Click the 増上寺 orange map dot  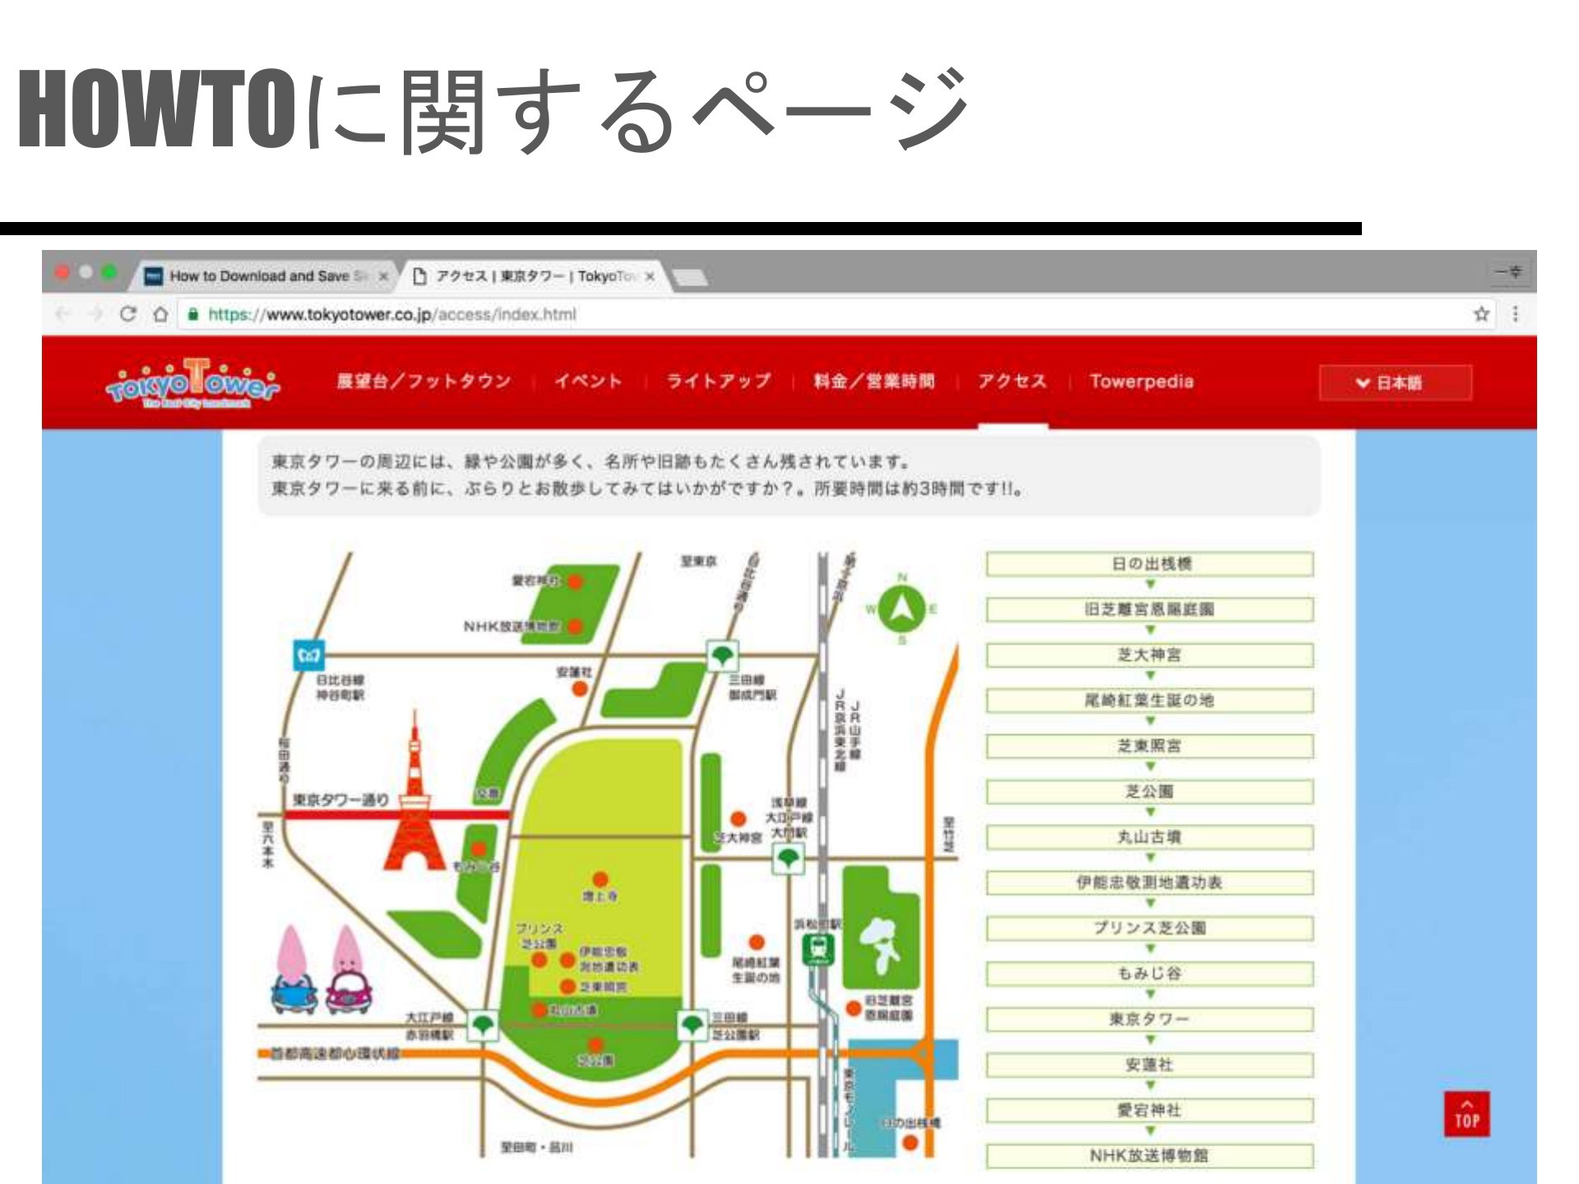[x=601, y=879]
